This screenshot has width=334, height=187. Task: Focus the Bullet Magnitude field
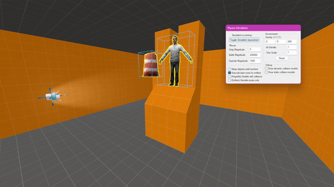click(255, 55)
